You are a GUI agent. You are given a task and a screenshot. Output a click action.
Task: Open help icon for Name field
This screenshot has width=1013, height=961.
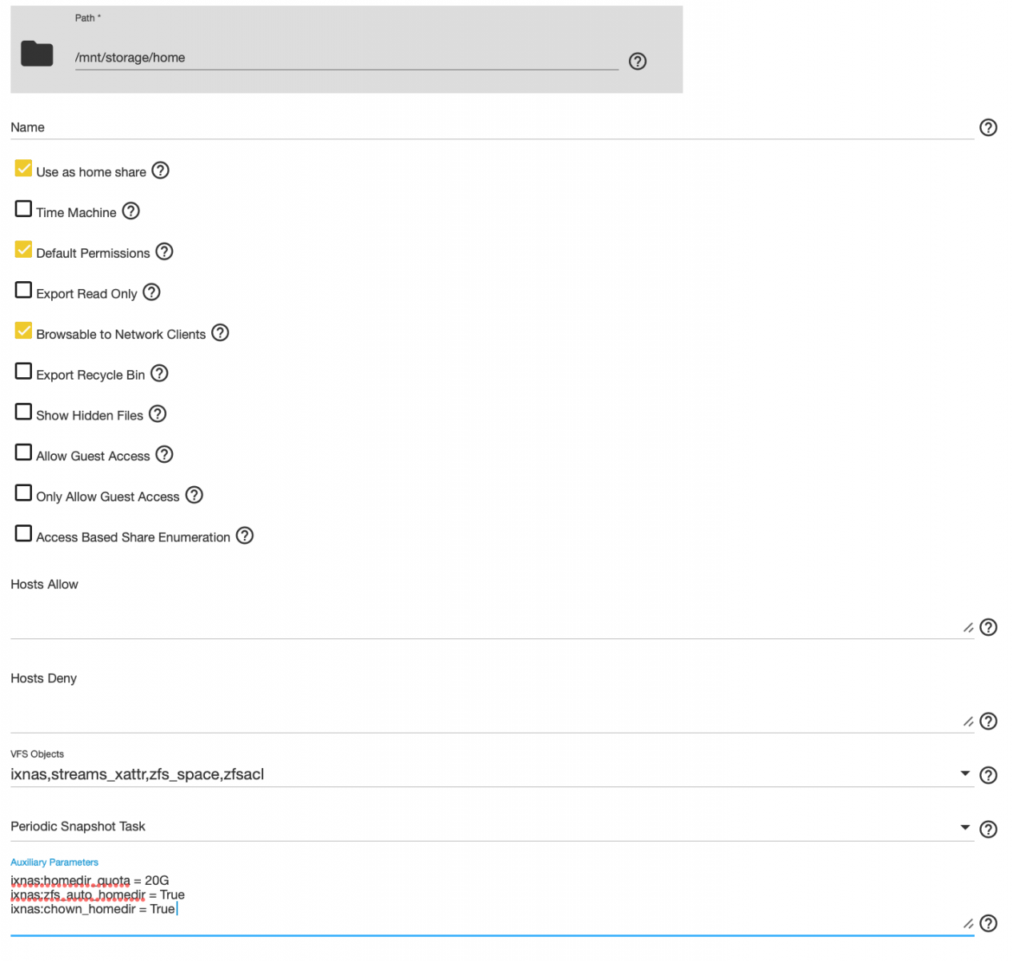tap(988, 127)
